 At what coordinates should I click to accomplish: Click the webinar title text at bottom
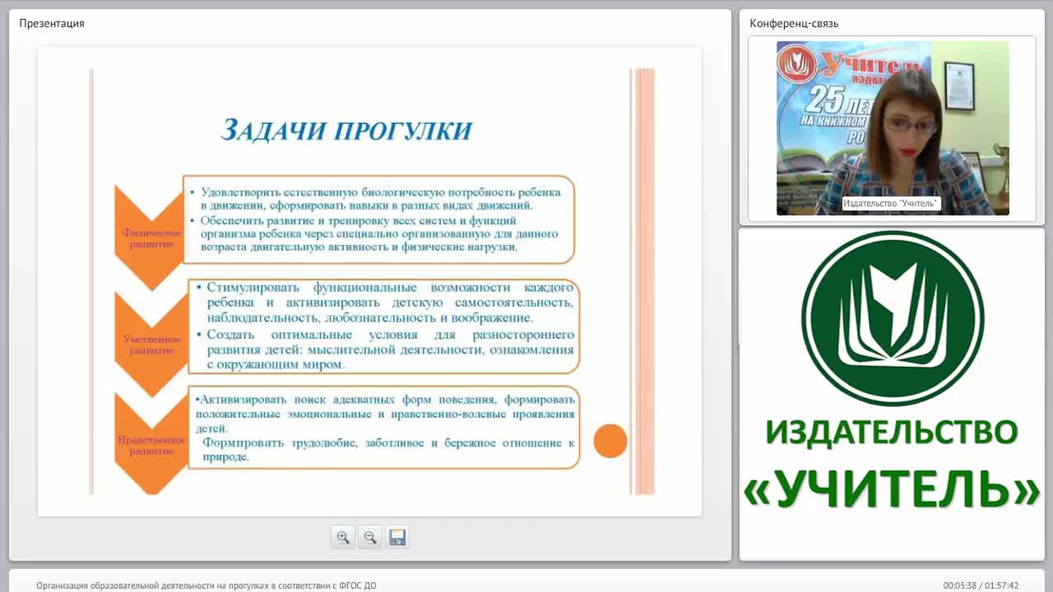click(x=206, y=585)
